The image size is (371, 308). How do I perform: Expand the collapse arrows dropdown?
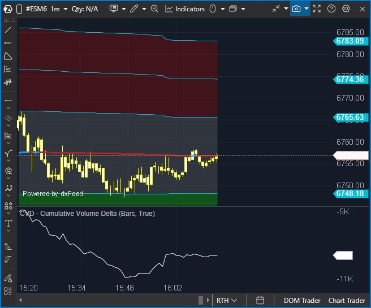(286, 8)
